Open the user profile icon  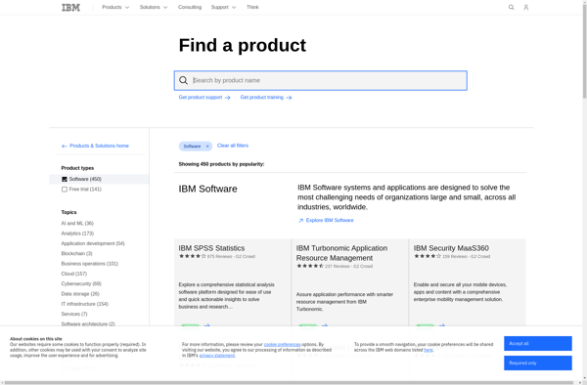click(526, 7)
